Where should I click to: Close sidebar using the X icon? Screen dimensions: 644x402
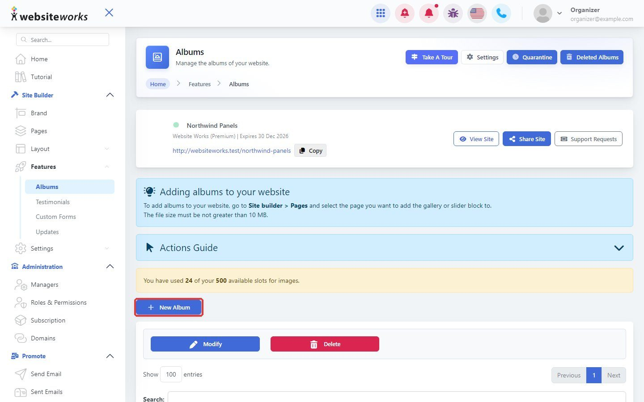click(109, 13)
